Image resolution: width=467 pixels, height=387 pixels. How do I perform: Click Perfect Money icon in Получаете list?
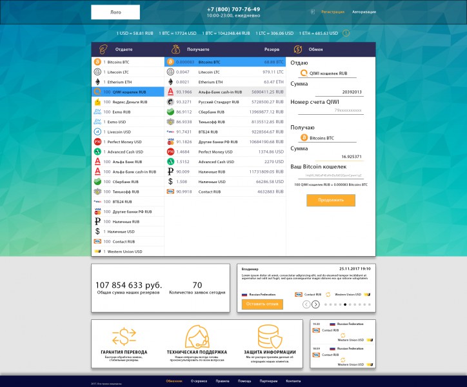point(170,152)
